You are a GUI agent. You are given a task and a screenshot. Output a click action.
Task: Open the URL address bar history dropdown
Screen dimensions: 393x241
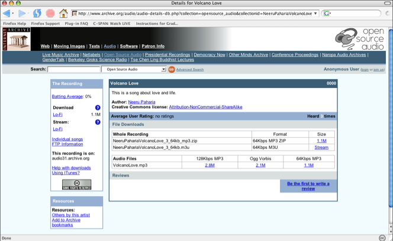click(315, 13)
